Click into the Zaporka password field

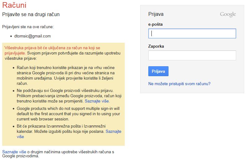coord(192,55)
